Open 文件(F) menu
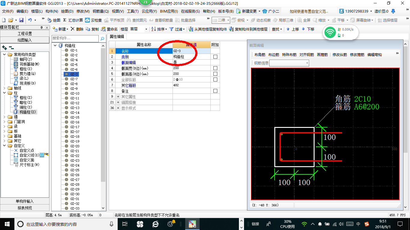 coord(8,11)
